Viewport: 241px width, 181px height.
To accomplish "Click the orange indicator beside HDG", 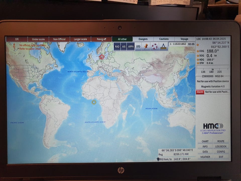I will (198, 60).
